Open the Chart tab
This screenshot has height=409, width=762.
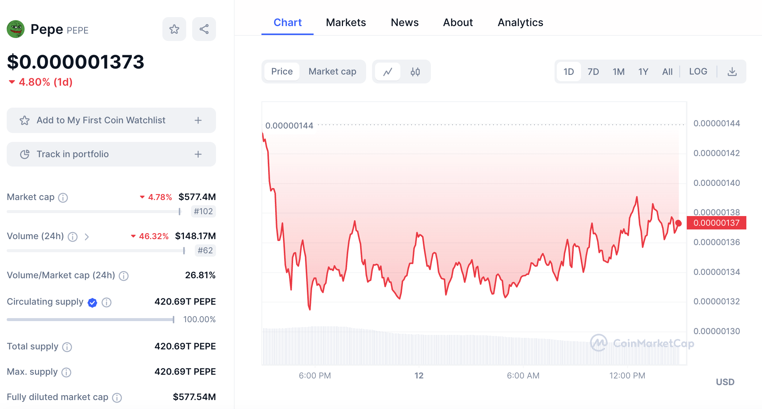click(288, 22)
